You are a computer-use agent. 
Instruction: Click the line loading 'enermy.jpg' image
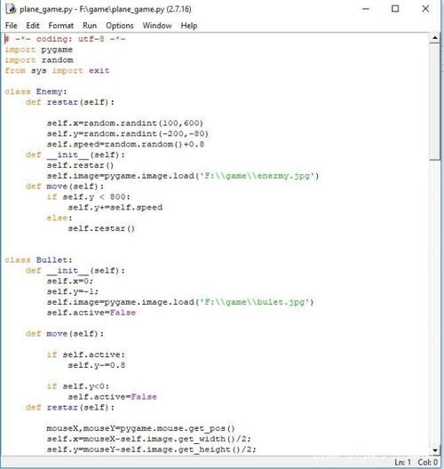click(183, 176)
